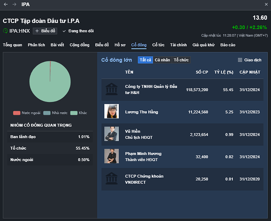Click the green IPA:HNX ticker icon

click(x=5, y=31)
